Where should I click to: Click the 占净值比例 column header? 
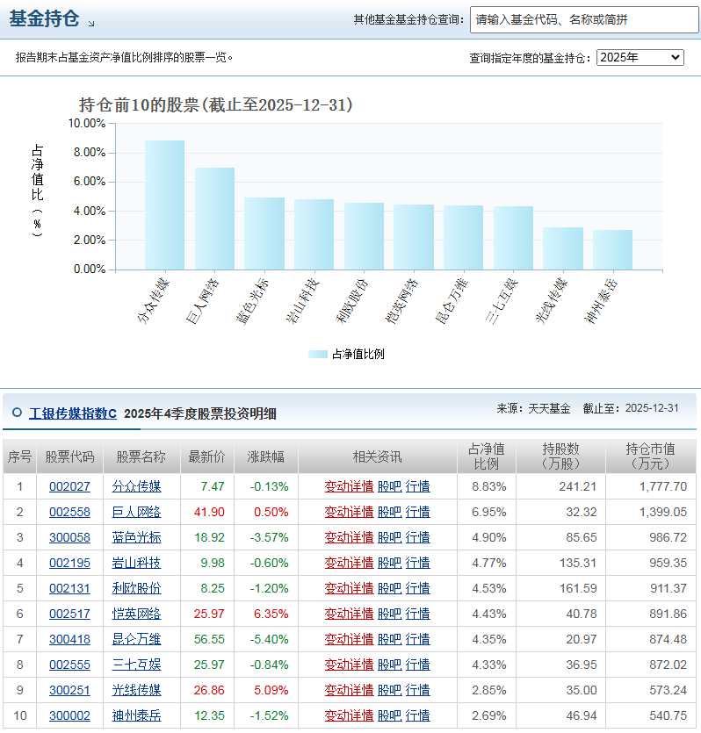(x=487, y=456)
